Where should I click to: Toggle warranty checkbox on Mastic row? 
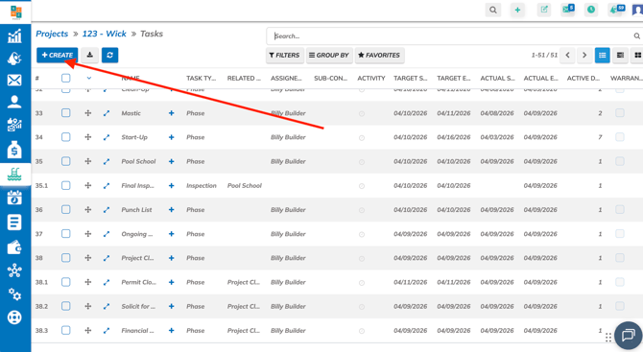point(620,112)
